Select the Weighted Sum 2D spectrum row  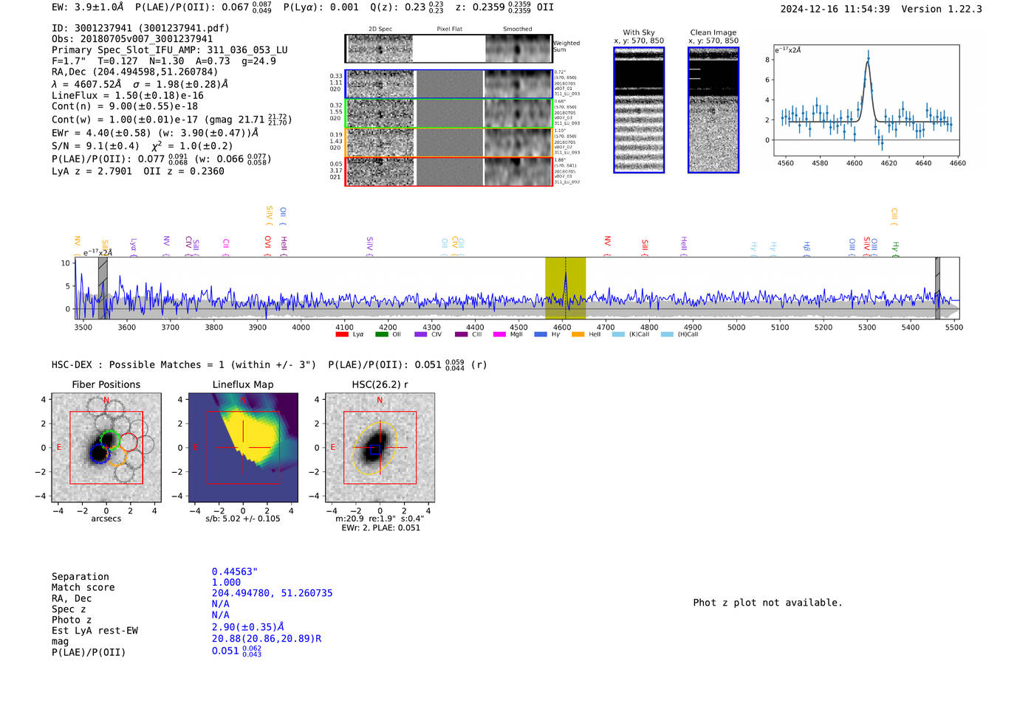[448, 49]
